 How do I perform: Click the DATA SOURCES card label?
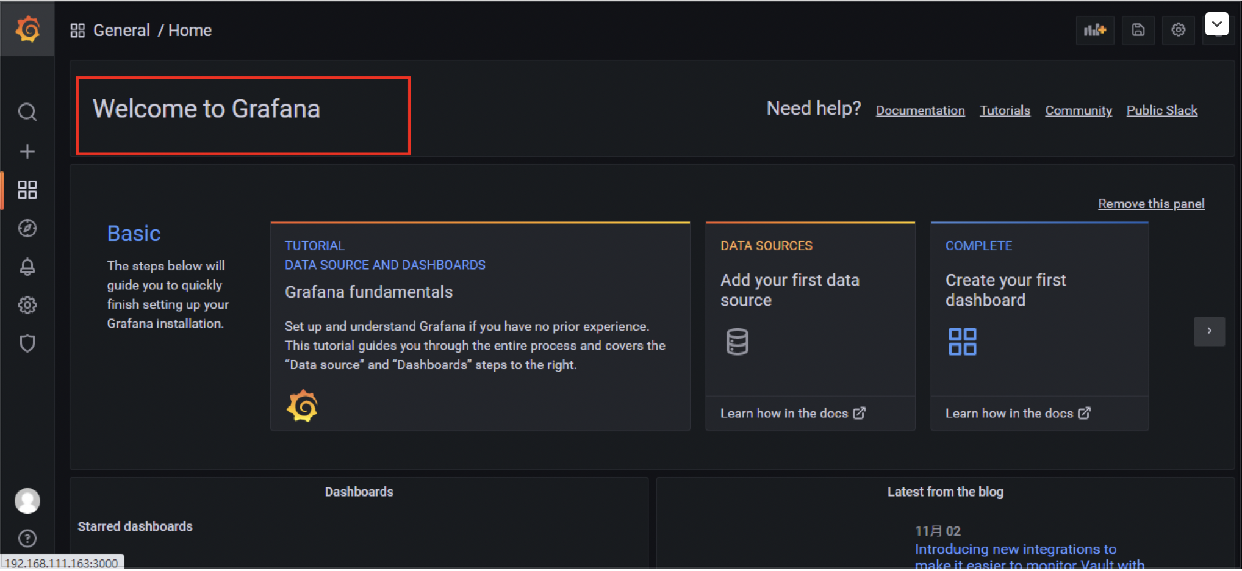pos(766,246)
